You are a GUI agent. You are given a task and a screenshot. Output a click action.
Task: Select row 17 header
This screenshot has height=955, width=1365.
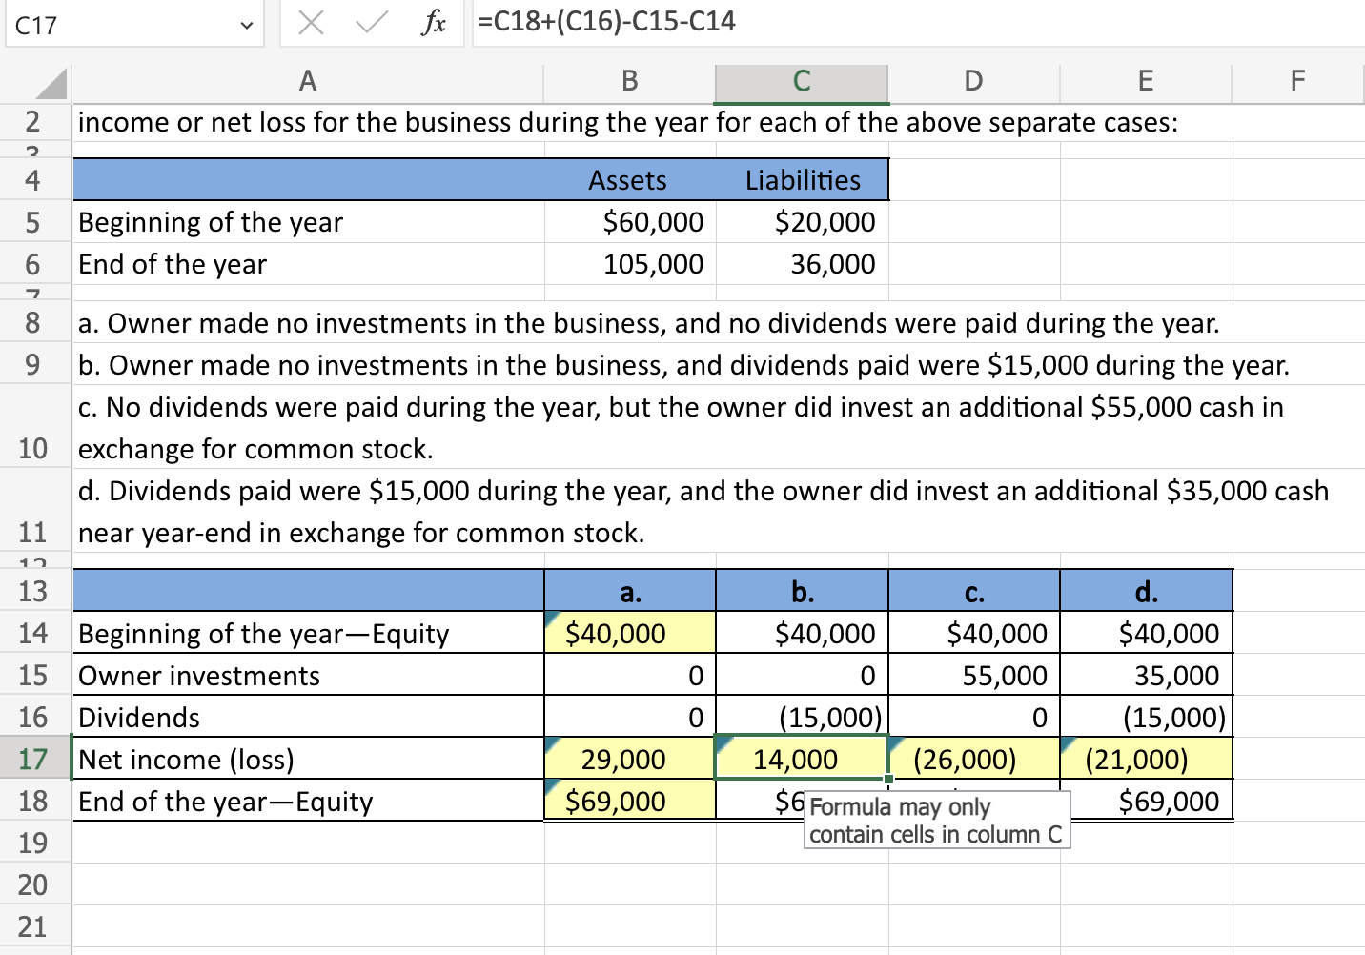33,760
